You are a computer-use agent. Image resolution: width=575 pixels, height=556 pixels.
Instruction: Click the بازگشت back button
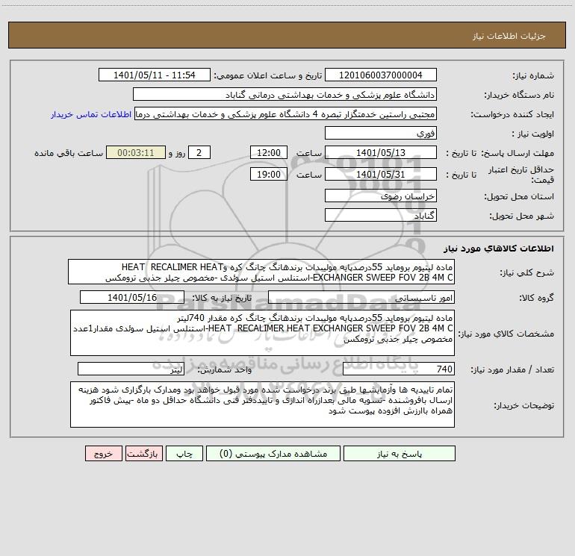pos(143,454)
